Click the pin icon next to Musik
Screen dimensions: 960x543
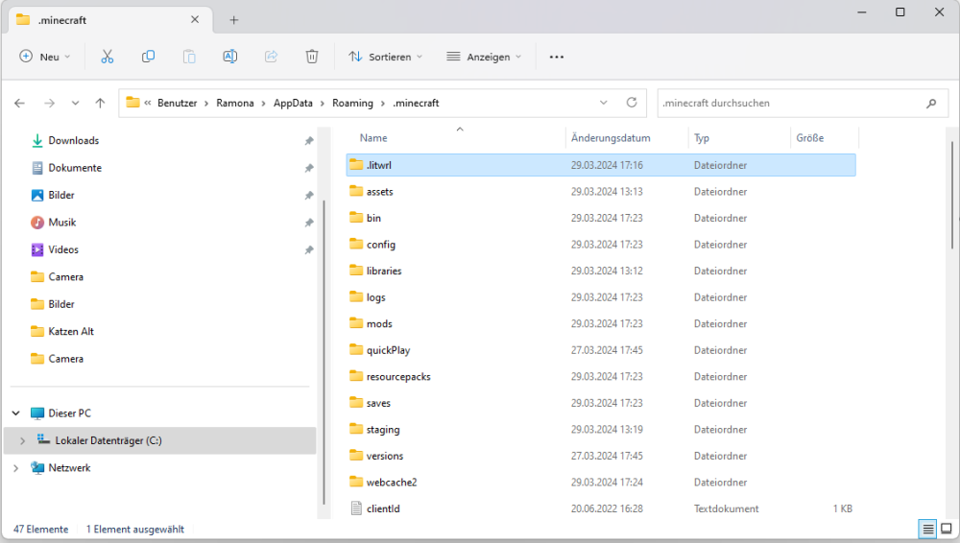[309, 223]
